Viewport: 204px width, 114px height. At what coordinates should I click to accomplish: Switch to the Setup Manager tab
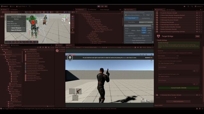pyautogui.click(x=105, y=9)
